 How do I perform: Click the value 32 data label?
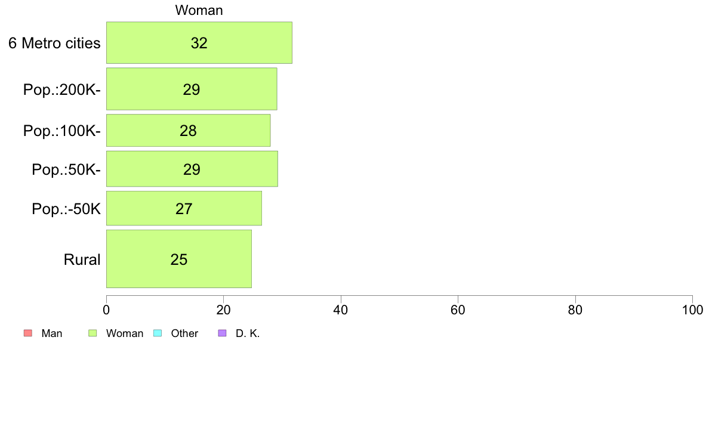[199, 43]
